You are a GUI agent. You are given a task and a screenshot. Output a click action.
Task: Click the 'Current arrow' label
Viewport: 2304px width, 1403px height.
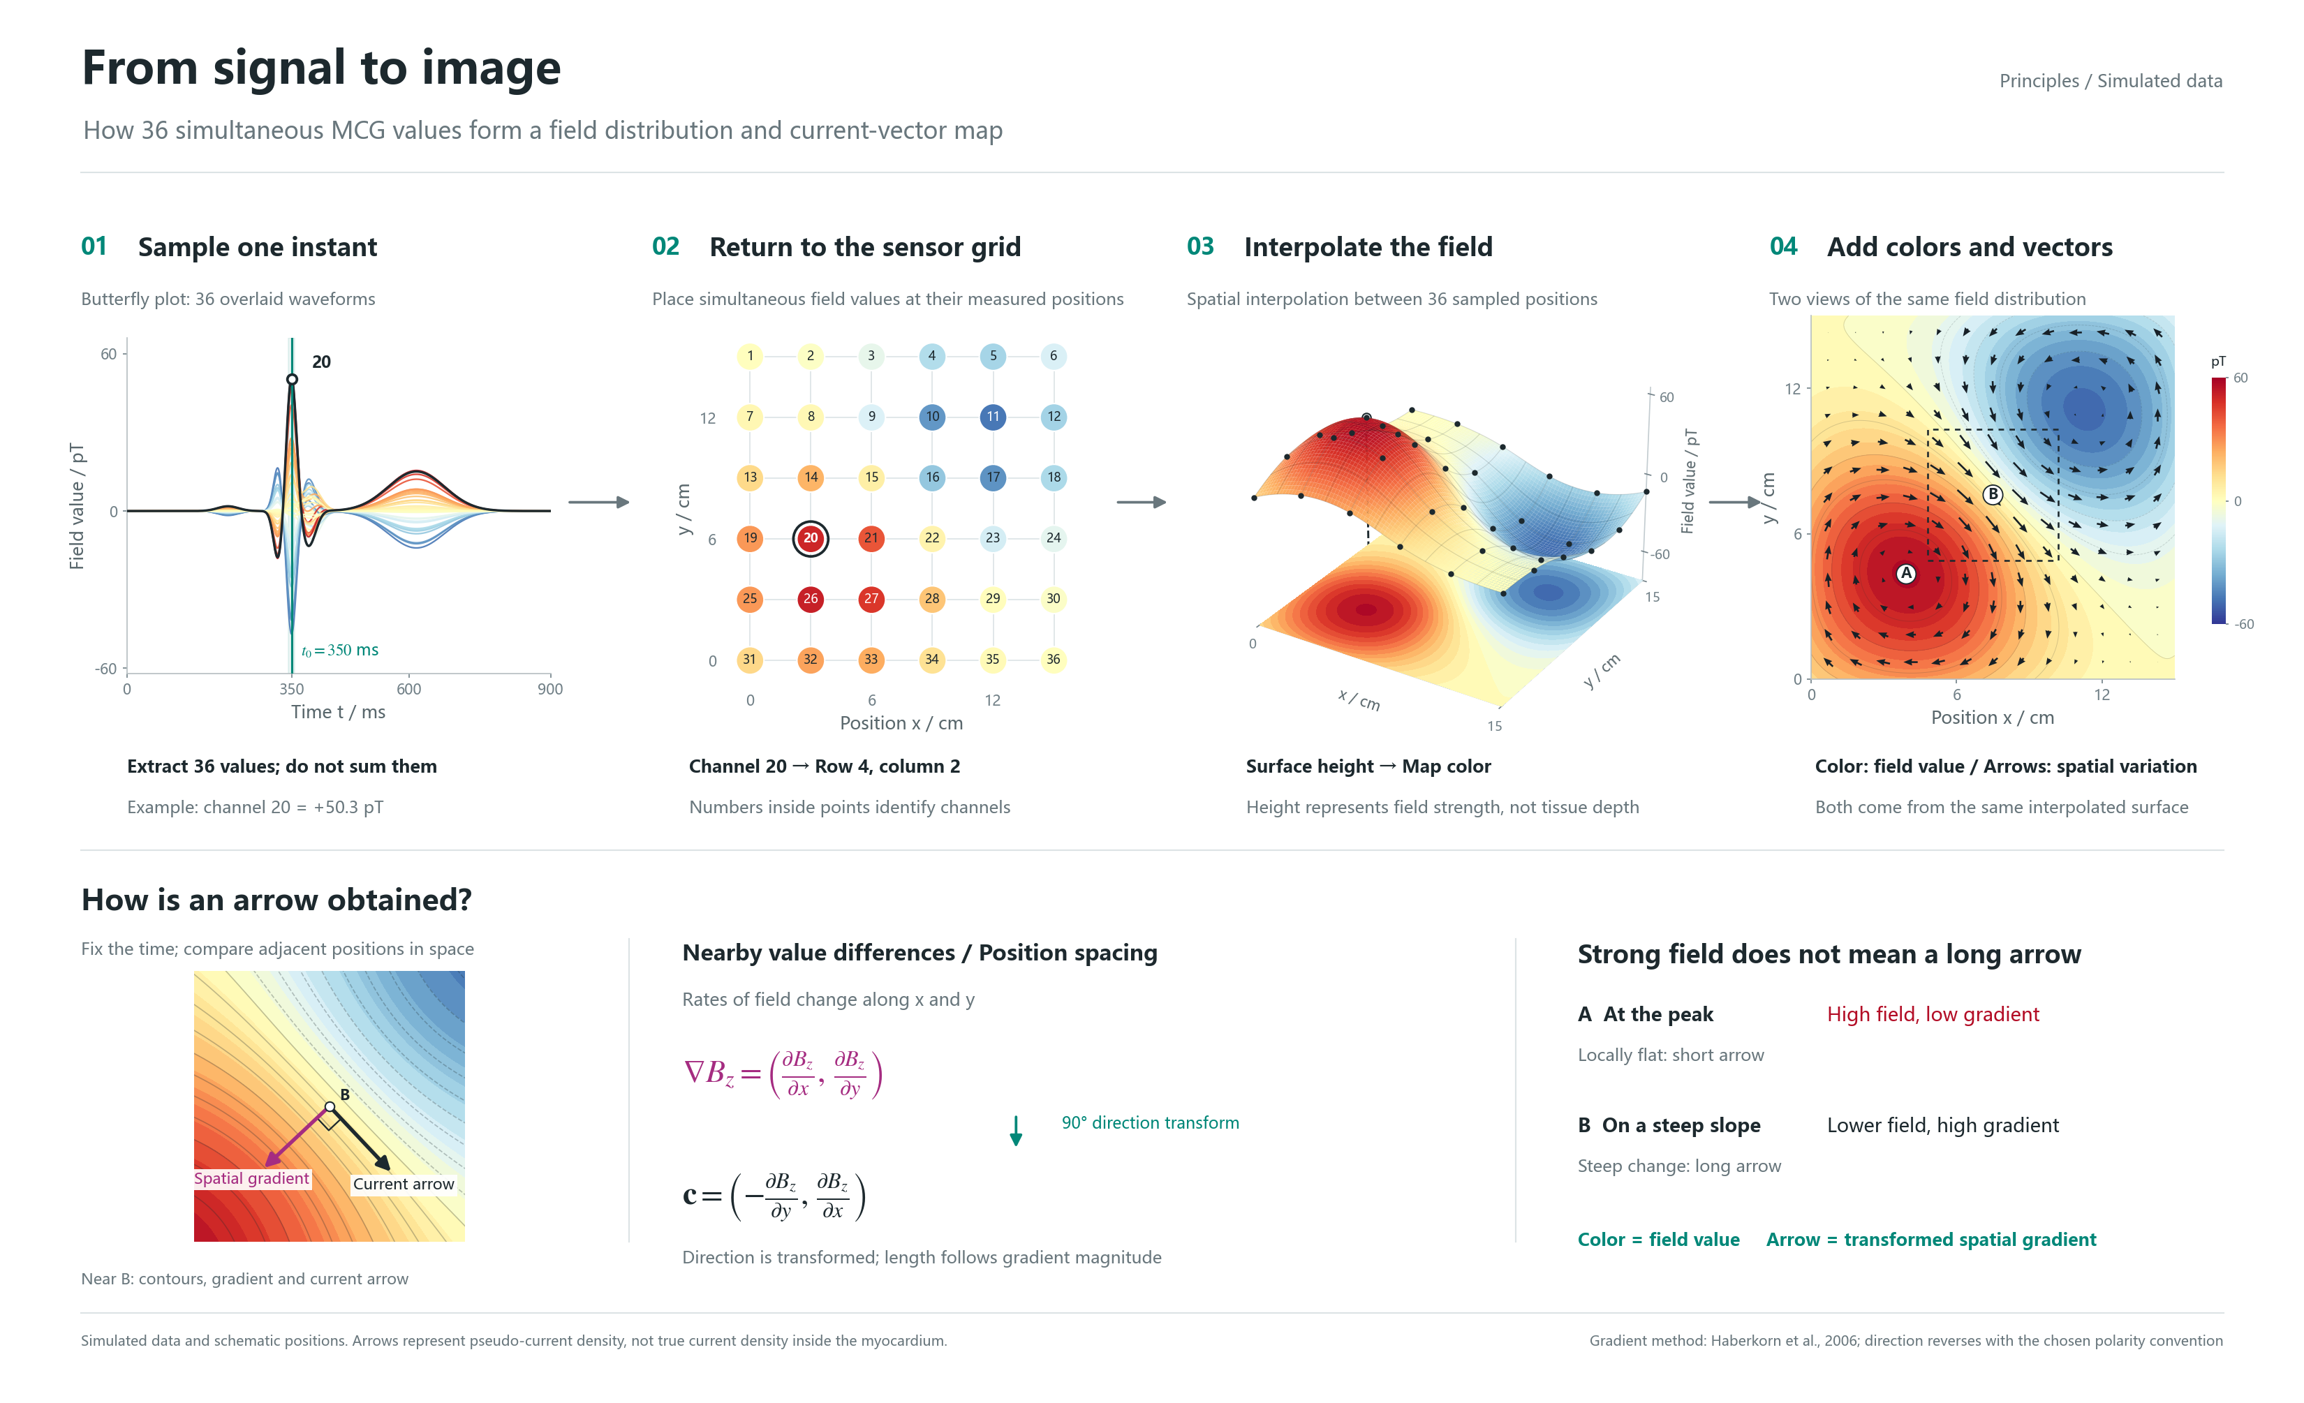(403, 1183)
